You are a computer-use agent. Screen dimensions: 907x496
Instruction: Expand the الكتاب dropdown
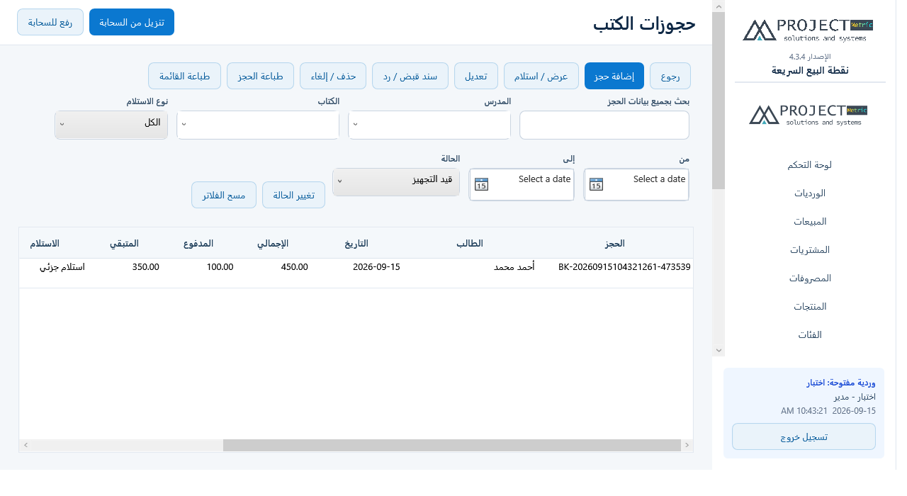coord(258,125)
